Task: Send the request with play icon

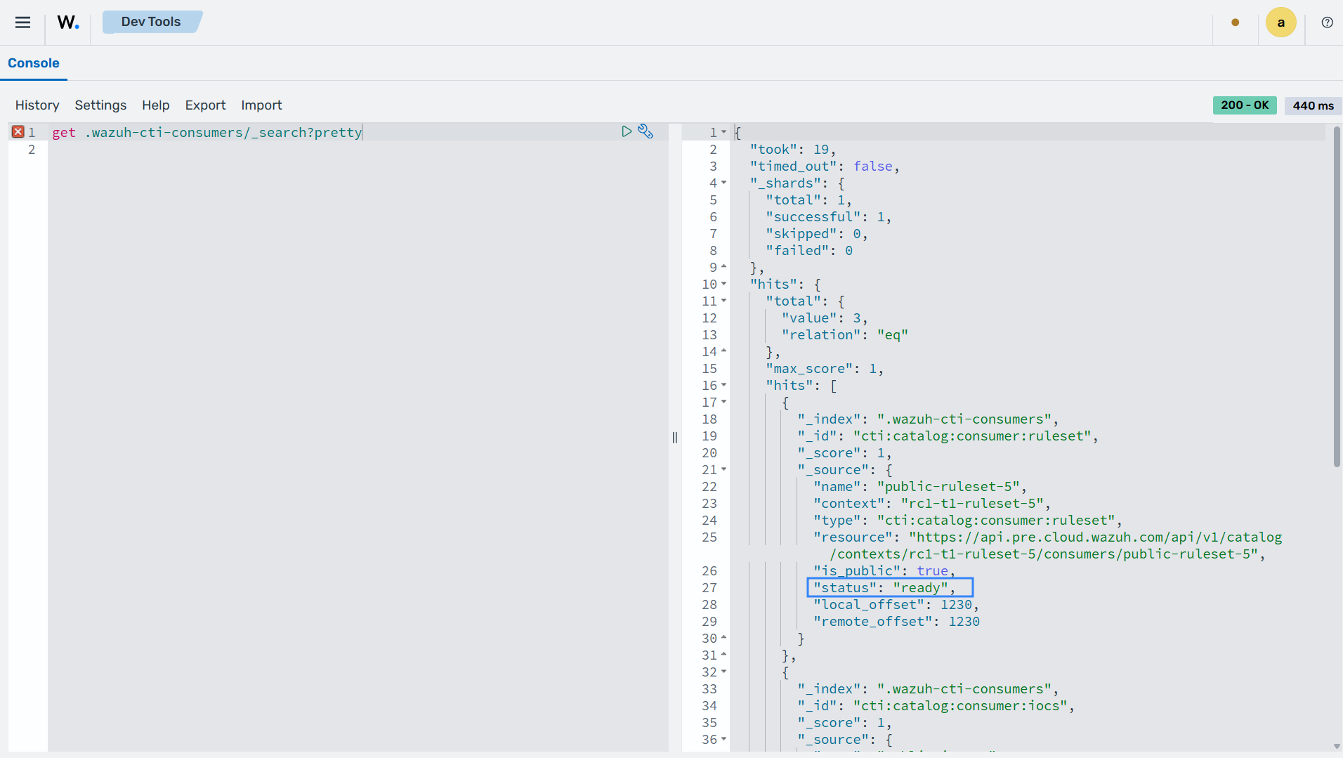Action: (x=627, y=131)
